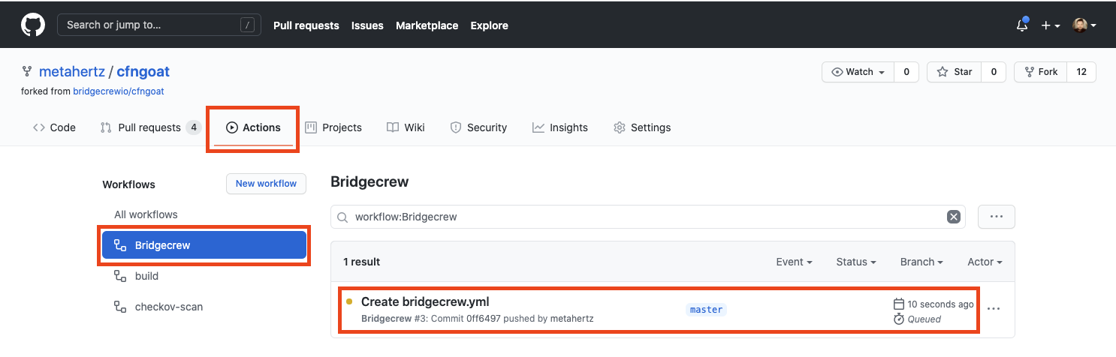The image size is (1116, 357).
Task: Open the GitHub home logo
Action: coord(33,25)
